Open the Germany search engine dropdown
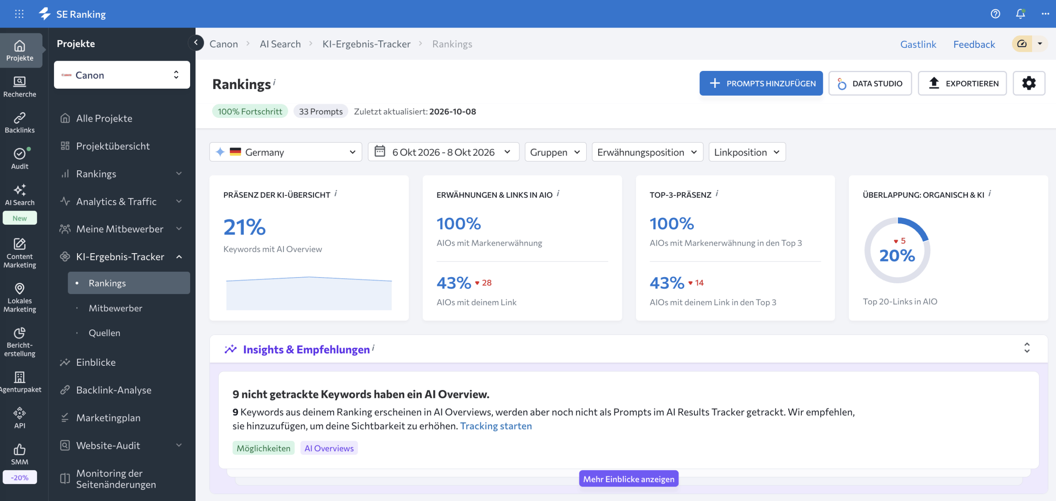The width and height of the screenshot is (1056, 501). (285, 152)
